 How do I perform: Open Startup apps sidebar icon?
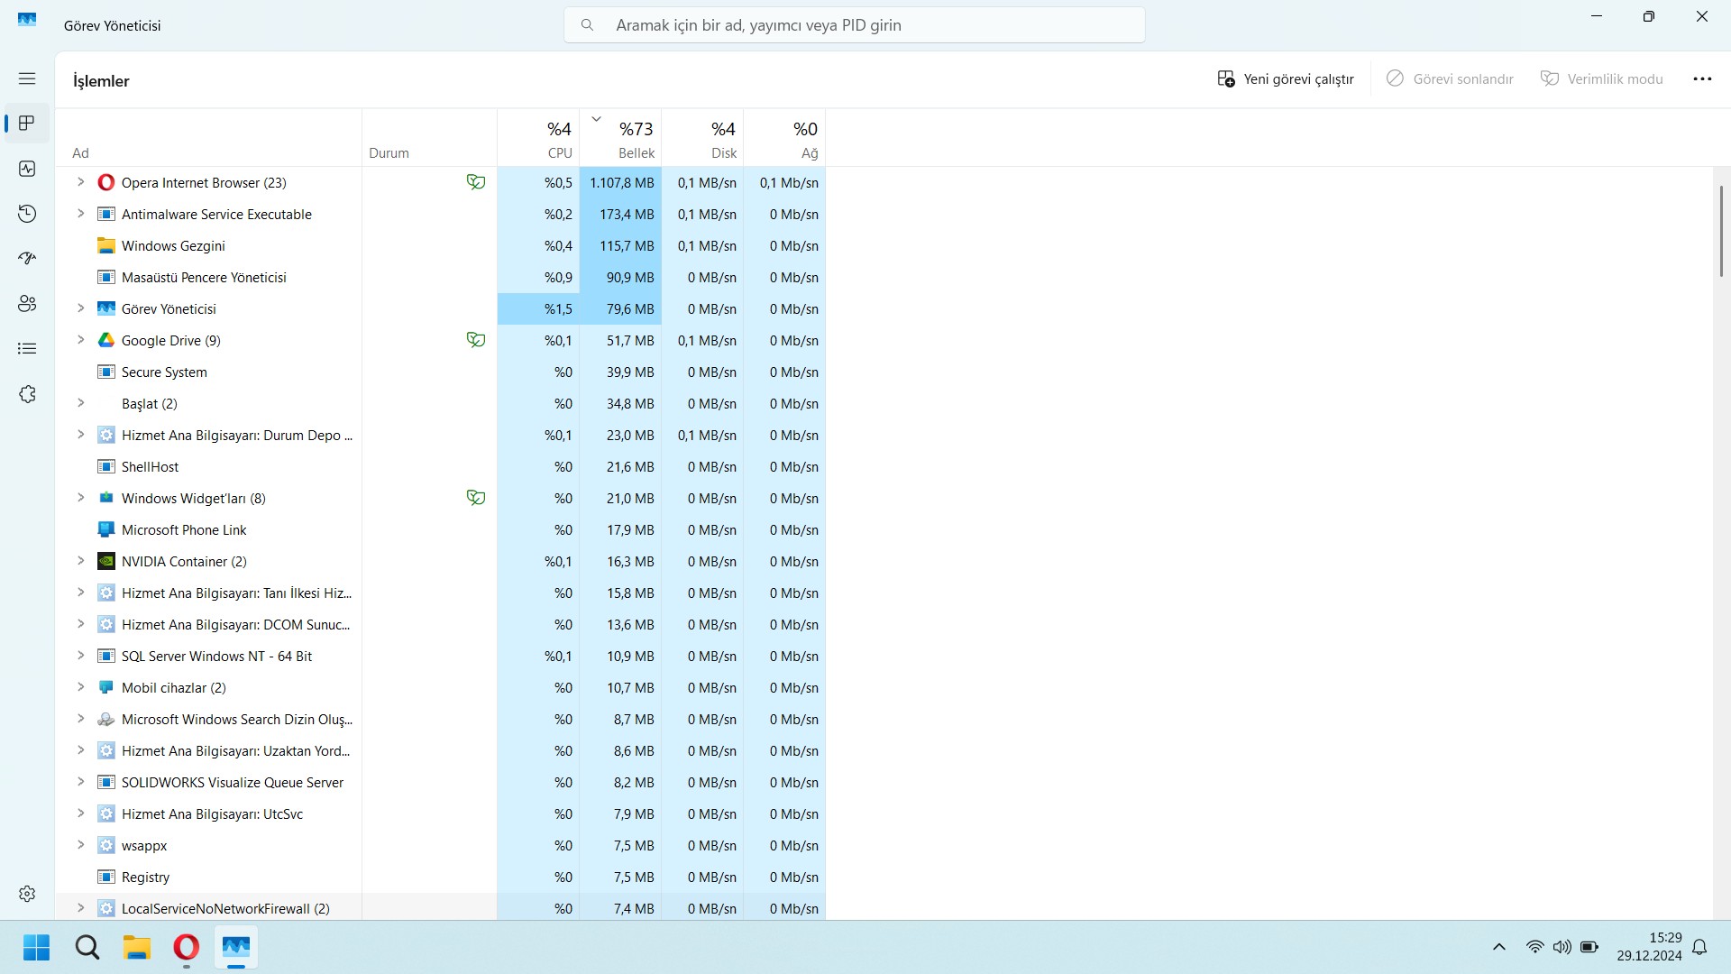point(27,259)
